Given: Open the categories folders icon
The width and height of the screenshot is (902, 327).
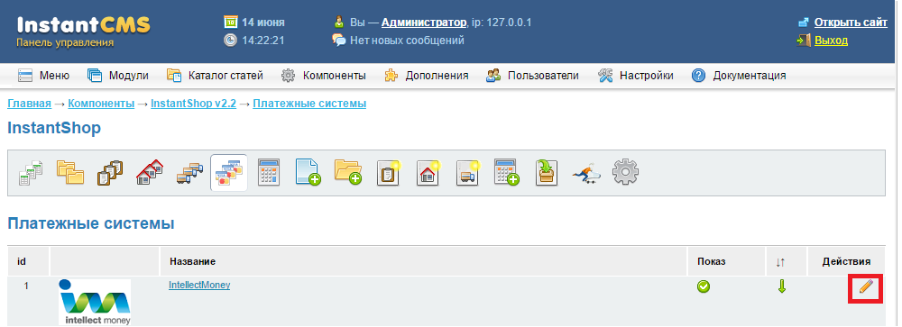Looking at the screenshot, I should point(70,172).
